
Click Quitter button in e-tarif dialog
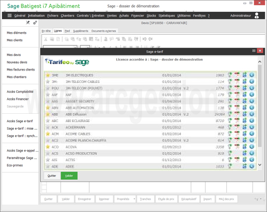coord(52,176)
